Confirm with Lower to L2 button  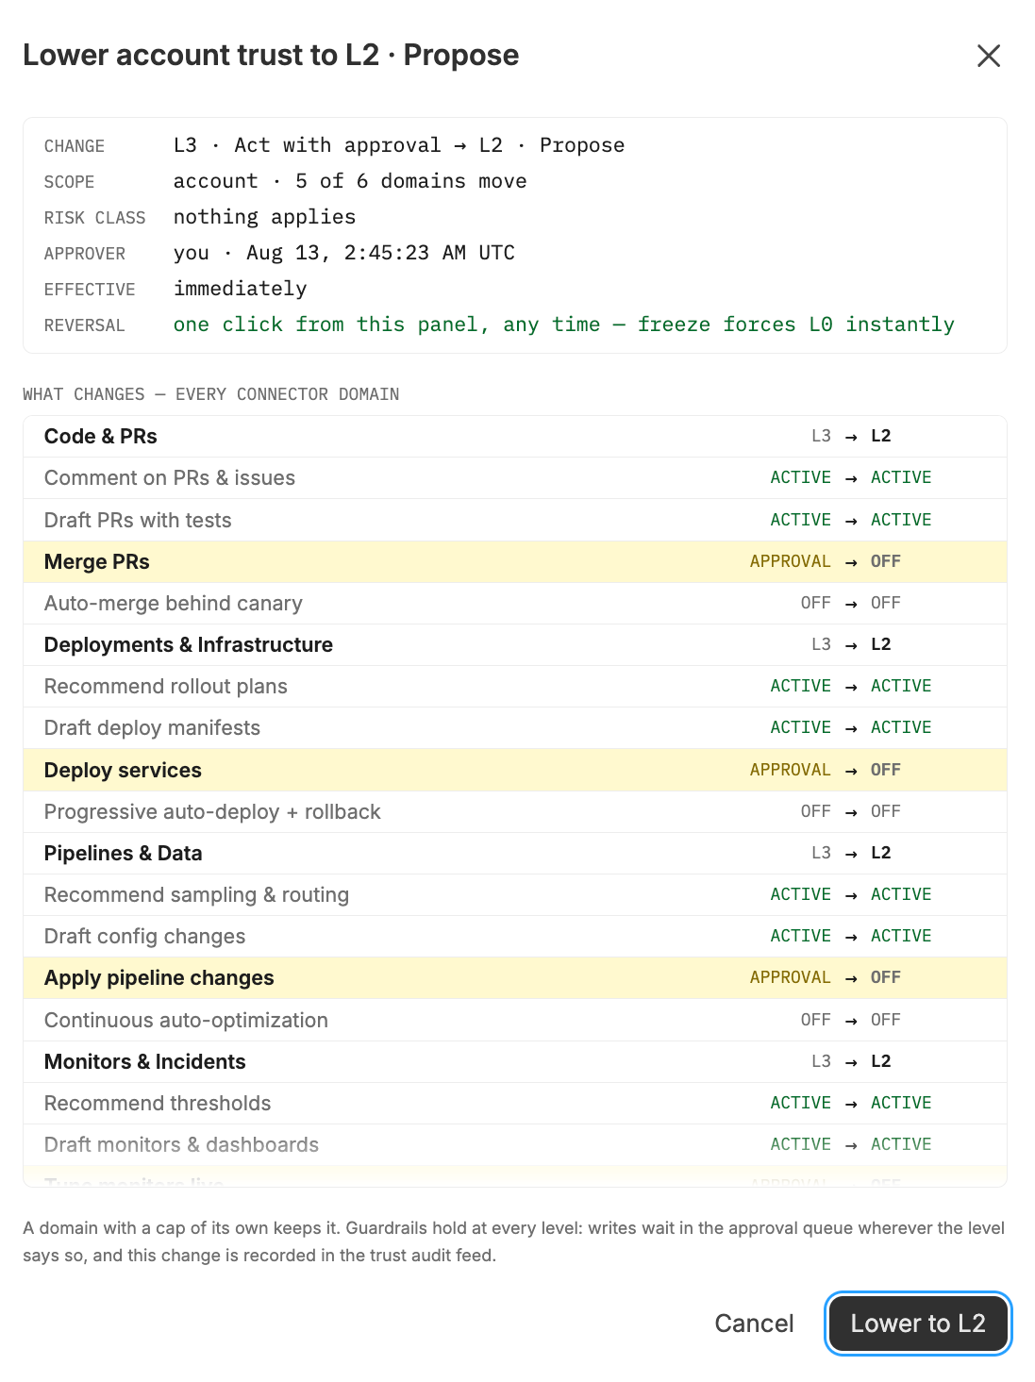click(918, 1324)
